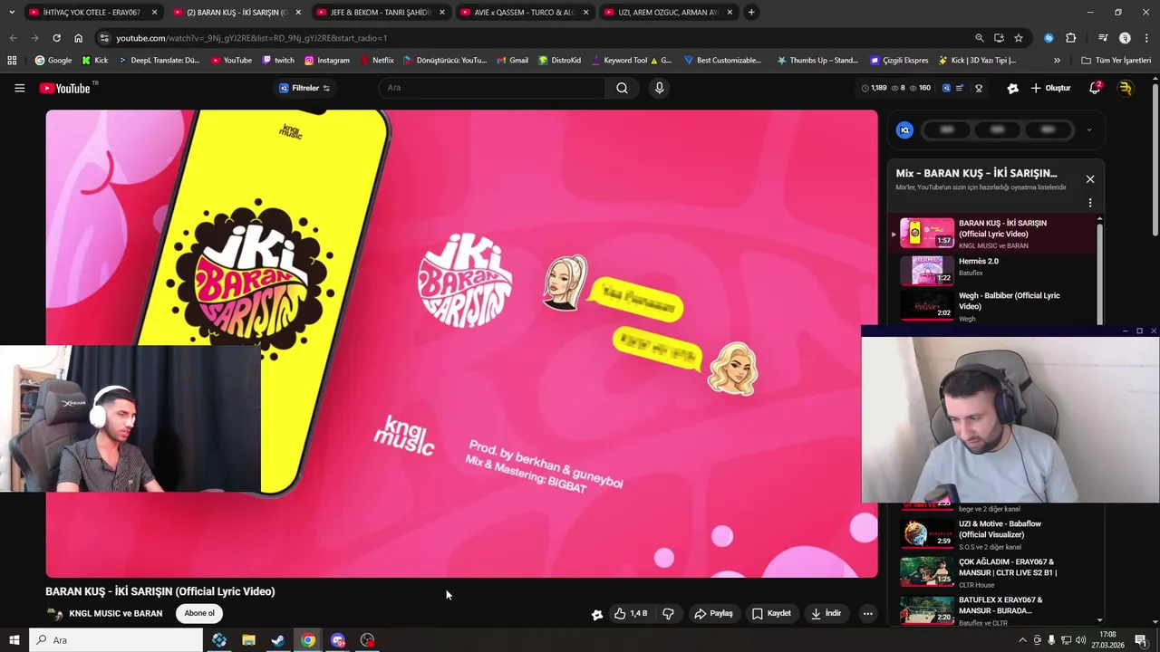
Task: Click the sparkle star icon near Oluştur
Action: click(1012, 88)
